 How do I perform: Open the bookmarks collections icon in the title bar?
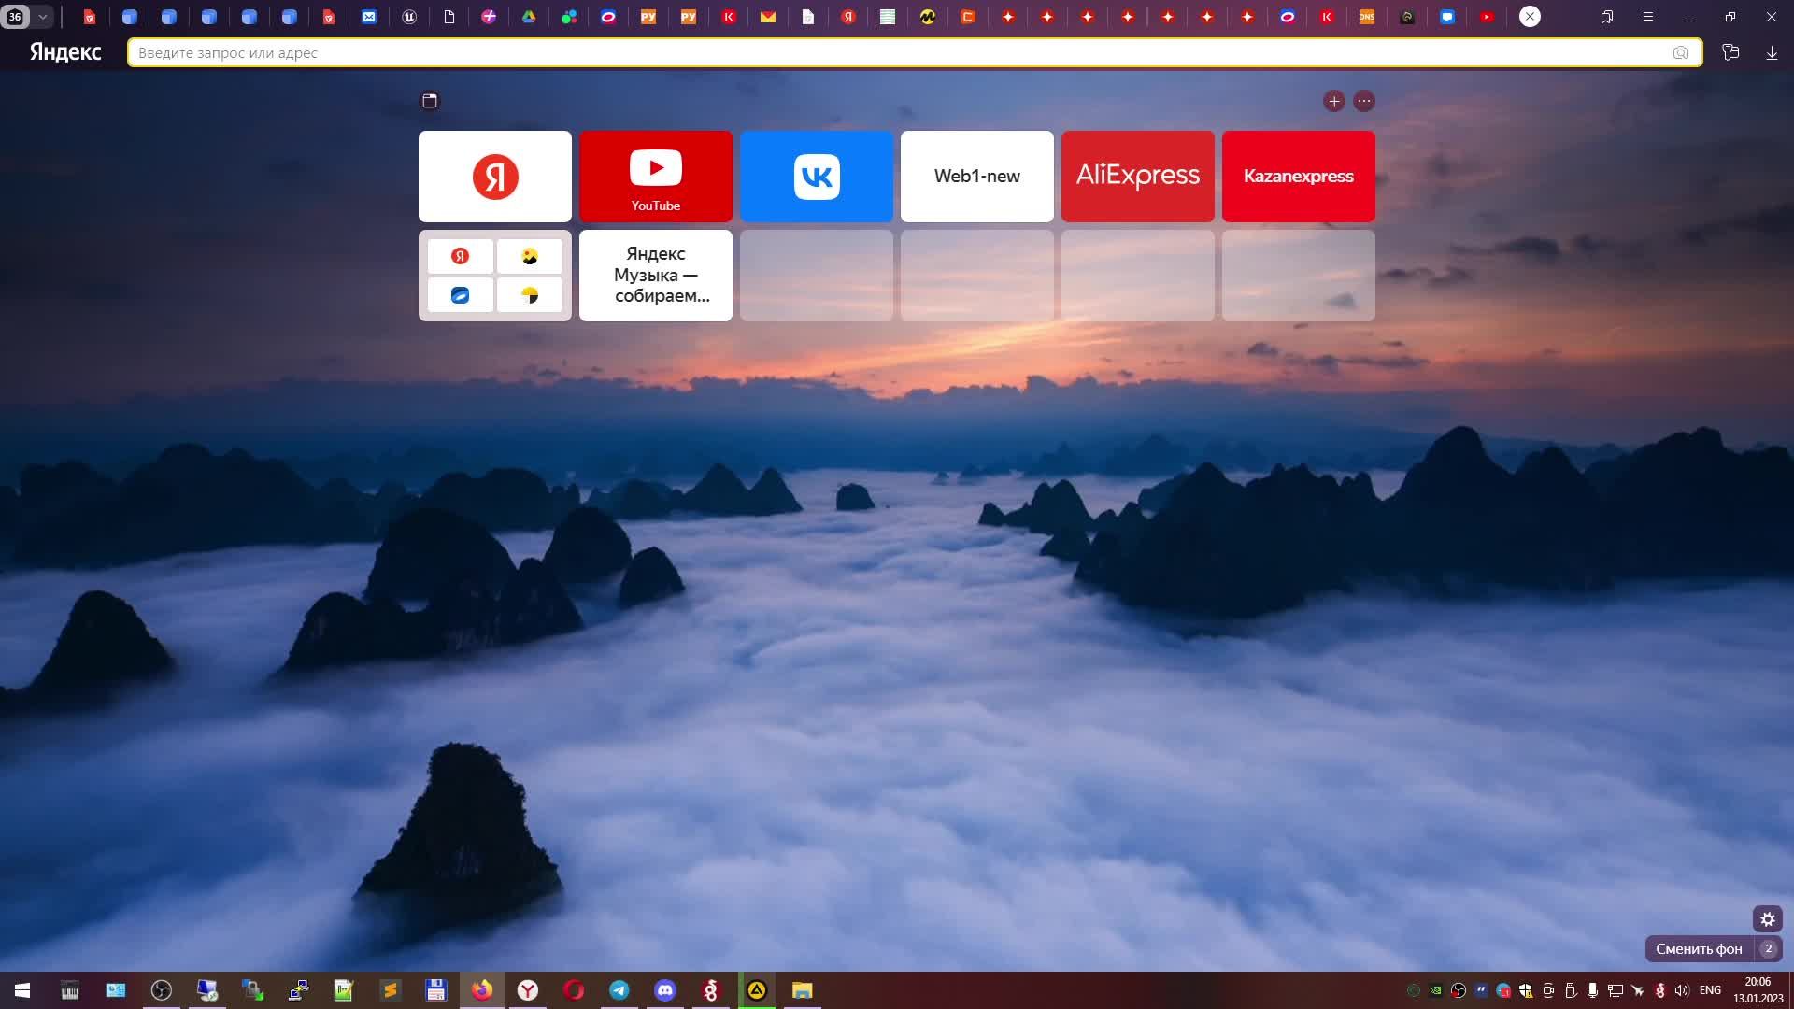1607,17
